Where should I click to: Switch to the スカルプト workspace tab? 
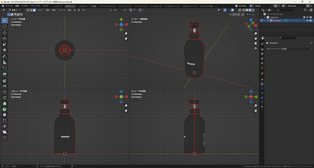(x=82, y=6)
